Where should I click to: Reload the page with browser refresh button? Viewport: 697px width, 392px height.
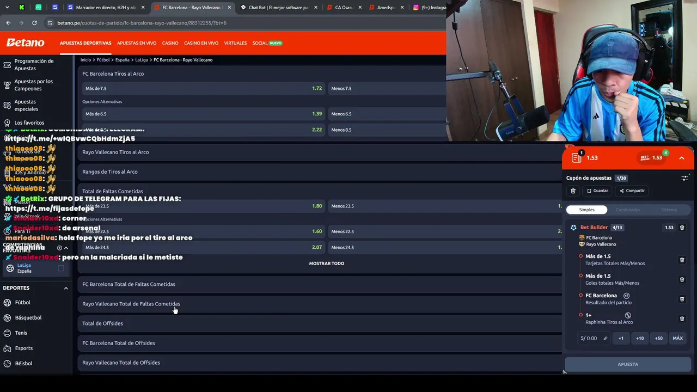tap(34, 23)
